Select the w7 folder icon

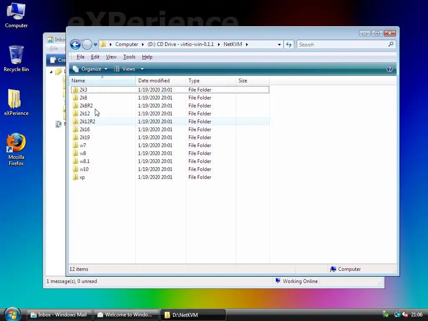pos(75,145)
